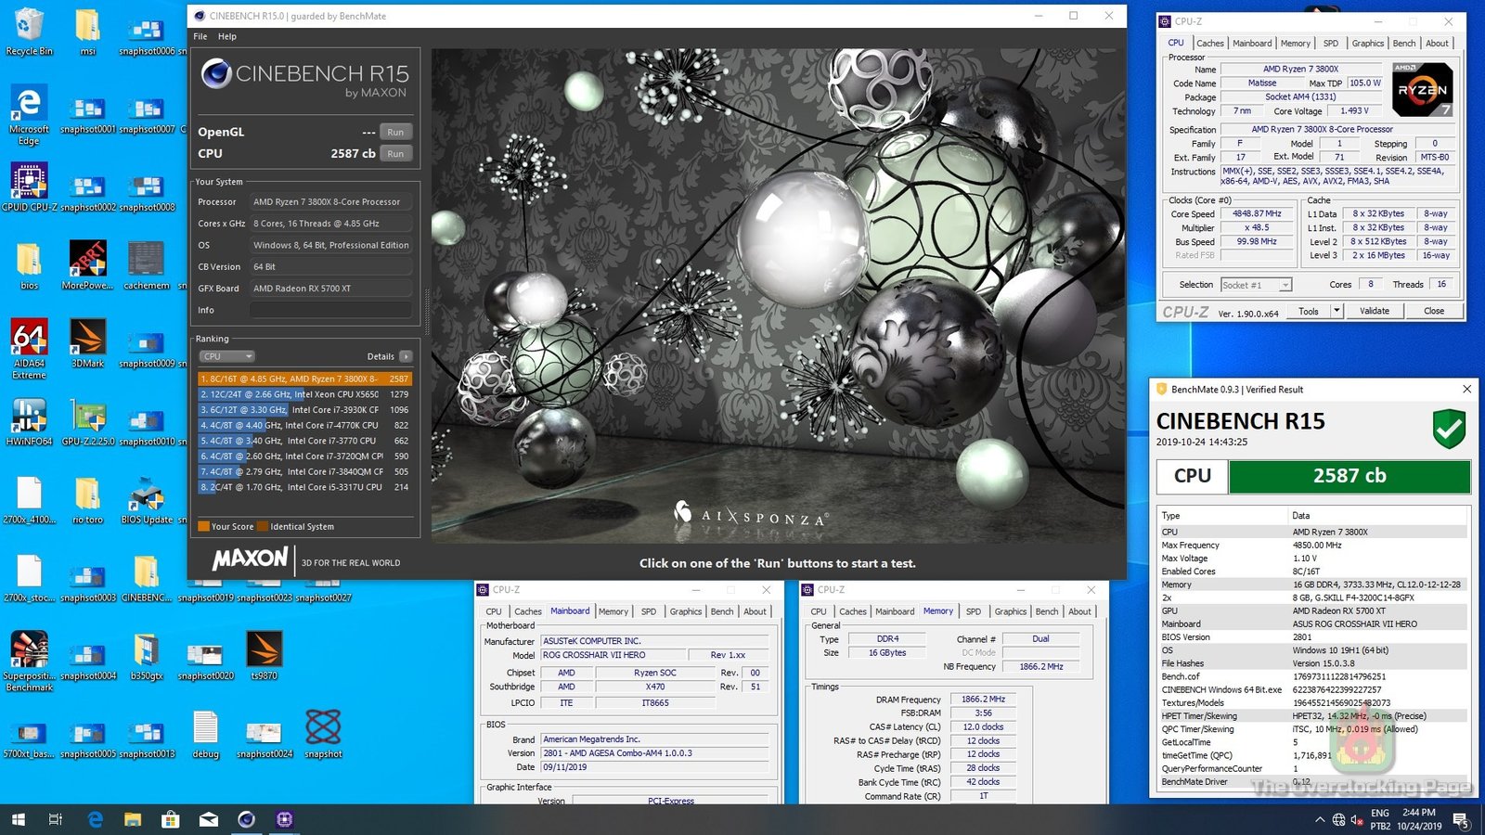Click the Cinebench icon in the taskbar
The image size is (1485, 835).
pos(246,819)
